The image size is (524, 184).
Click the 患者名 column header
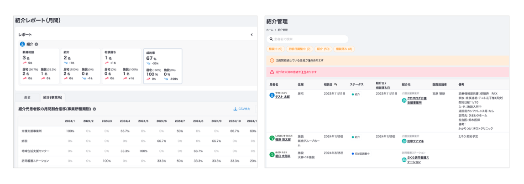[x=274, y=84]
